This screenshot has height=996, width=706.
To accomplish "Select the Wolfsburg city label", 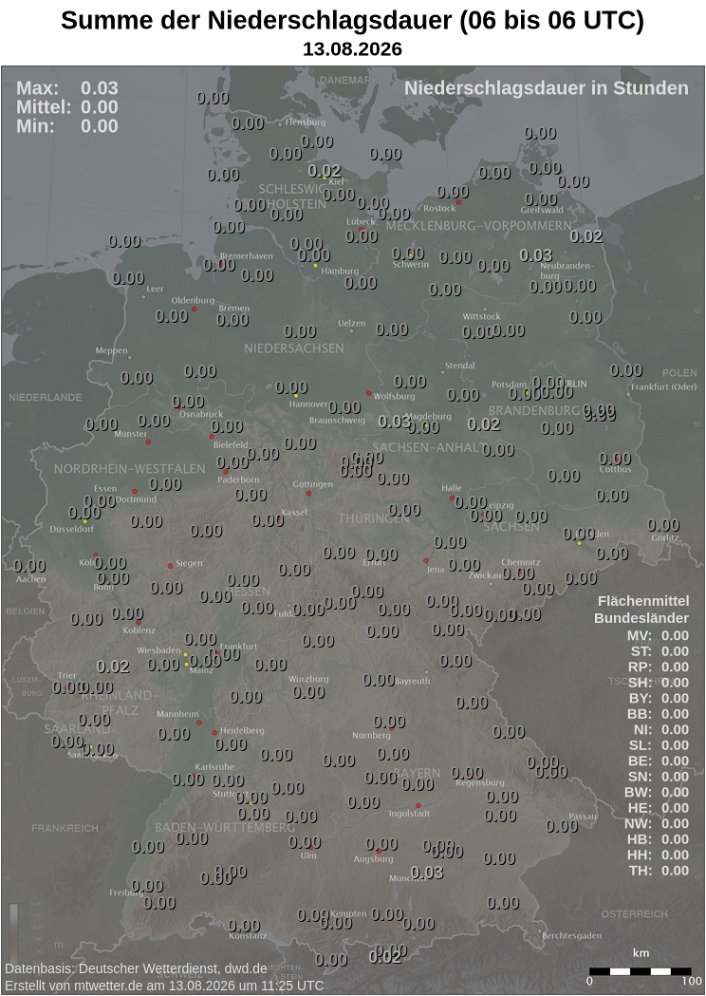I will coord(394,396).
